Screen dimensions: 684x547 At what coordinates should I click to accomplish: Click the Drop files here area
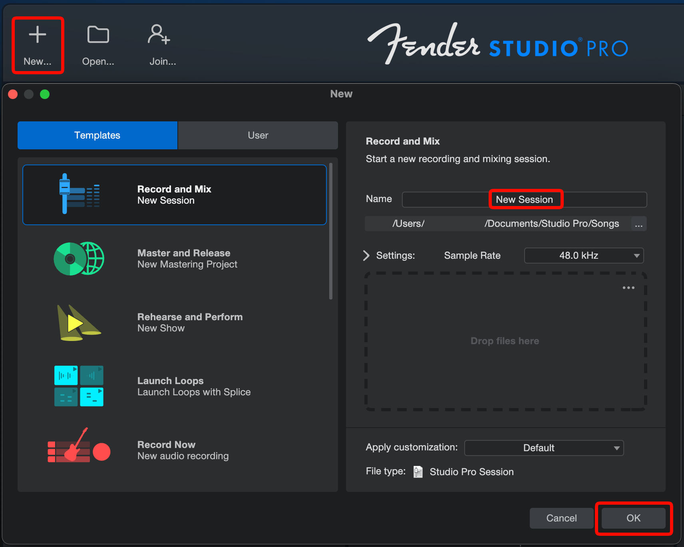[505, 341]
